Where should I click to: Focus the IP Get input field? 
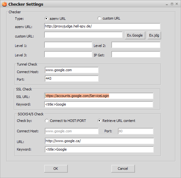tap(136, 55)
